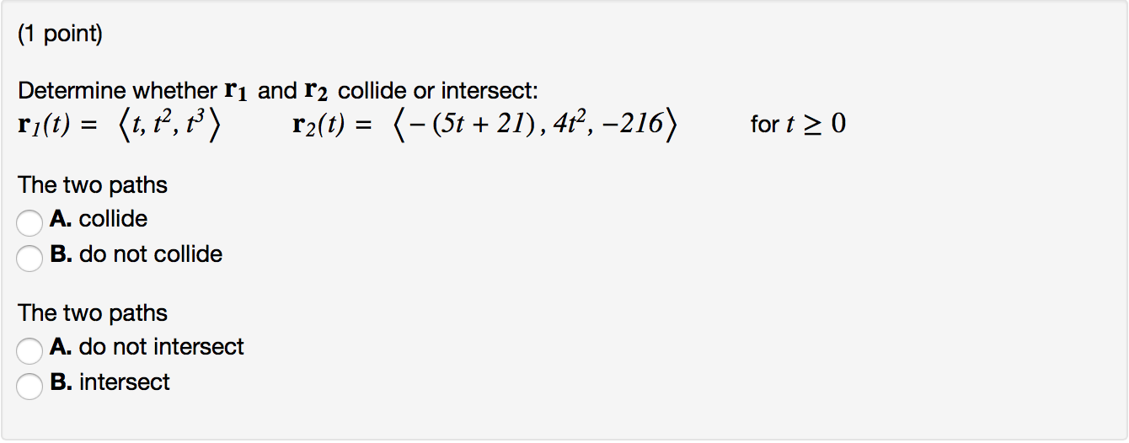Click the second 'The two paths' heading

pos(93,313)
